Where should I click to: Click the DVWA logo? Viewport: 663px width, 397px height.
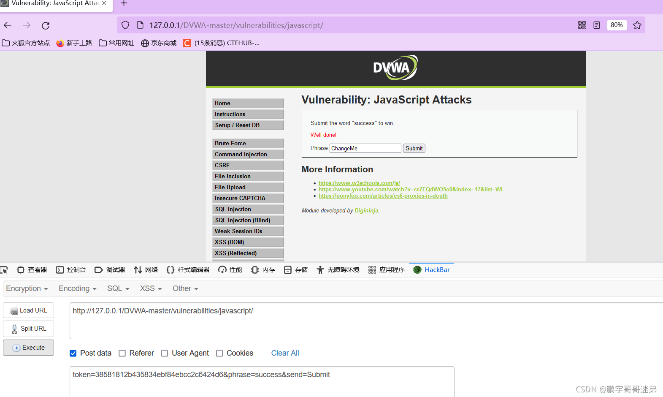pyautogui.click(x=395, y=68)
